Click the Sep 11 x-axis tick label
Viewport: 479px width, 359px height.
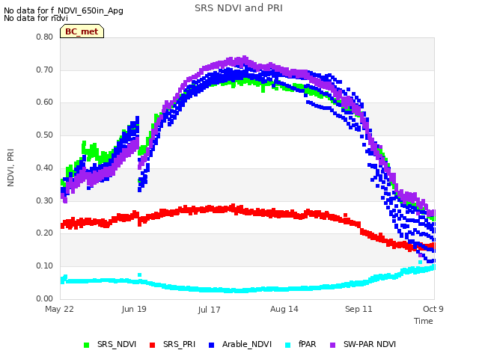click(359, 309)
